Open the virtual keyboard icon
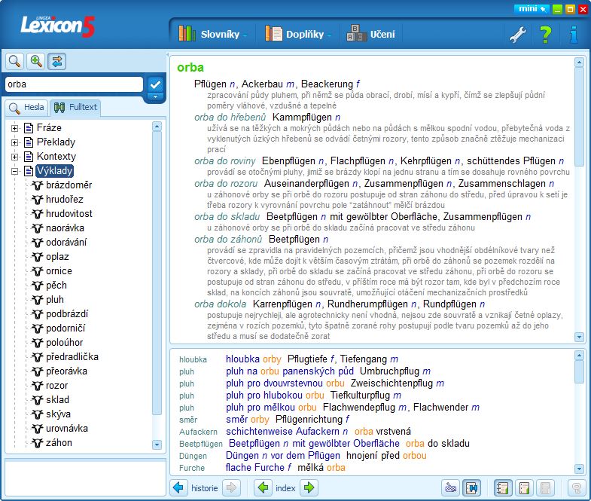591x501 pixels. point(450,487)
